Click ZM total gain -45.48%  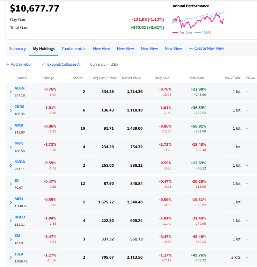(199, 237)
